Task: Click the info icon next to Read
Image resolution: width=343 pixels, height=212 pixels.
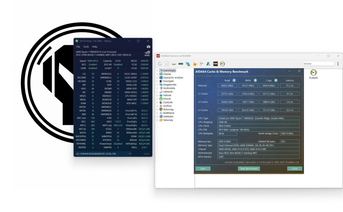Action: pos(234,80)
